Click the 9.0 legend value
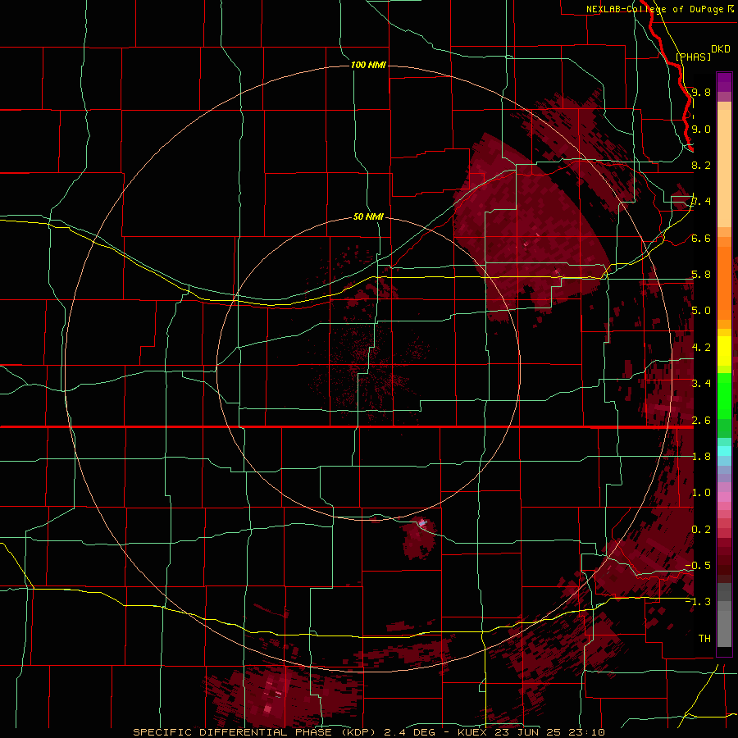Viewport: 738px width, 738px height. (701, 129)
